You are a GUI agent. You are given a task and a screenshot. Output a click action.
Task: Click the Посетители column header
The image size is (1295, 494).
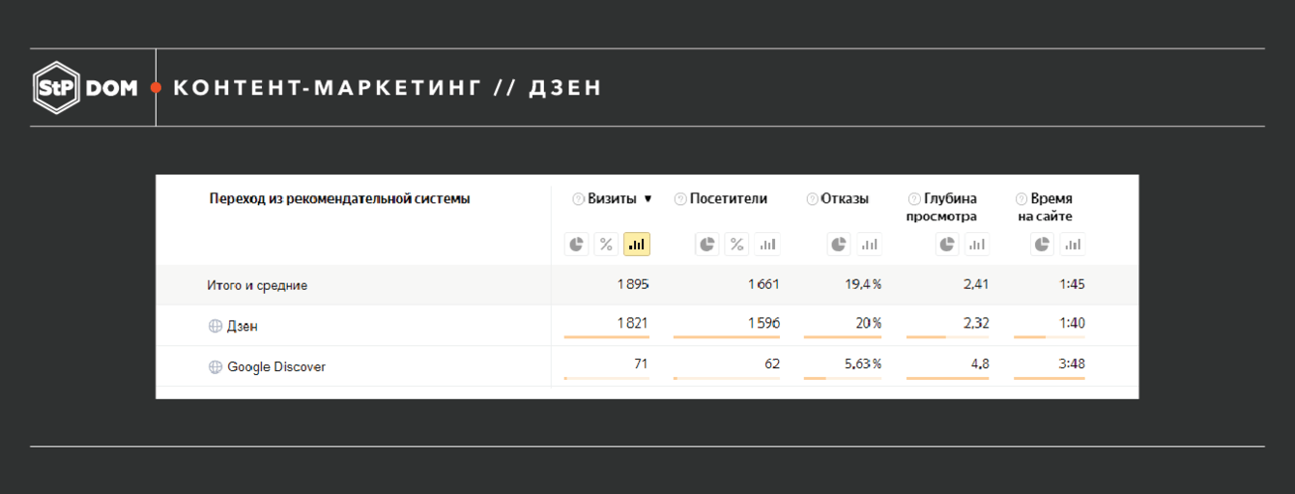pyautogui.click(x=729, y=199)
